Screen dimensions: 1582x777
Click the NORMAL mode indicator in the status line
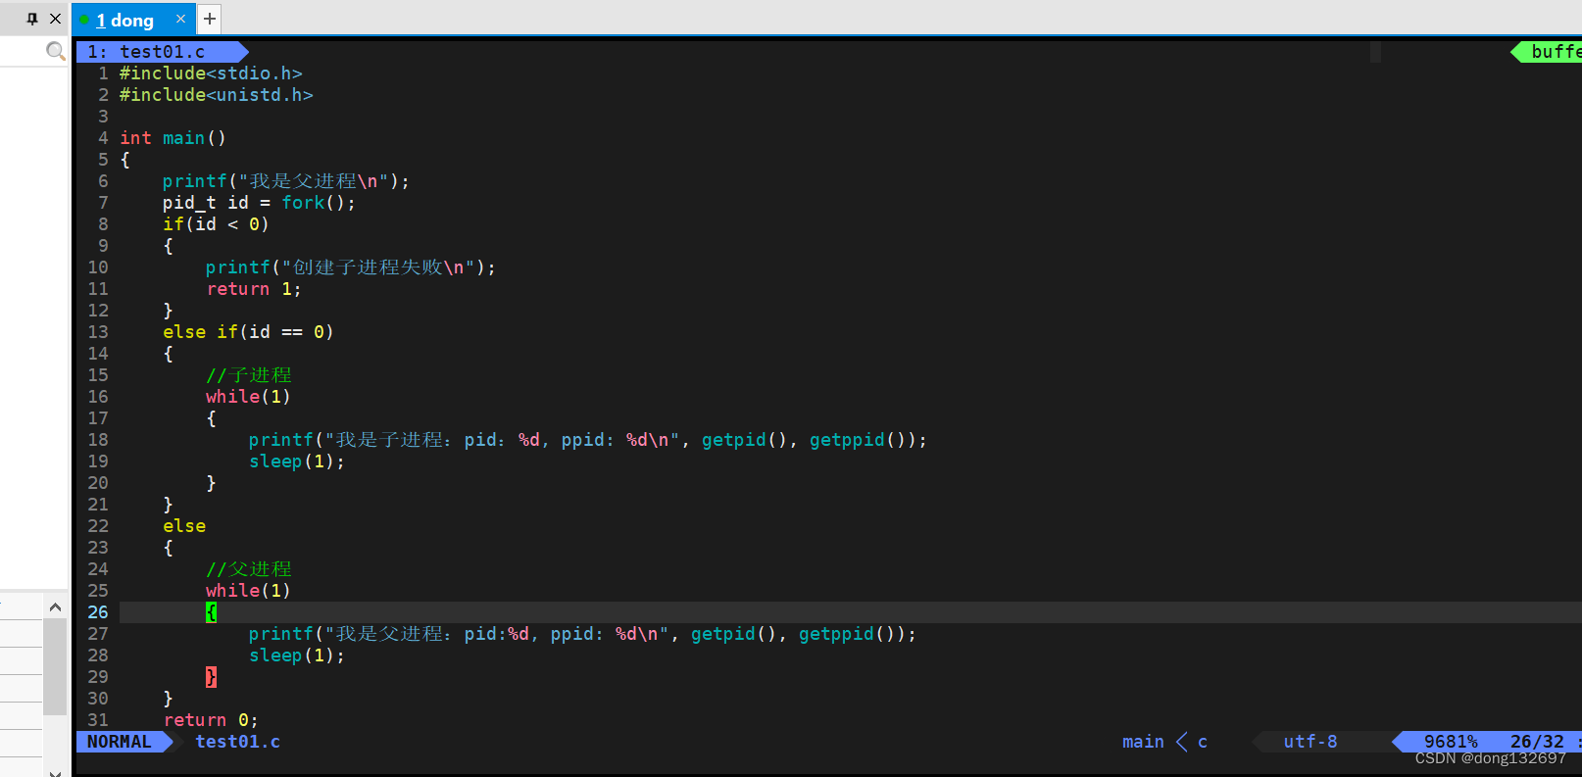(119, 742)
